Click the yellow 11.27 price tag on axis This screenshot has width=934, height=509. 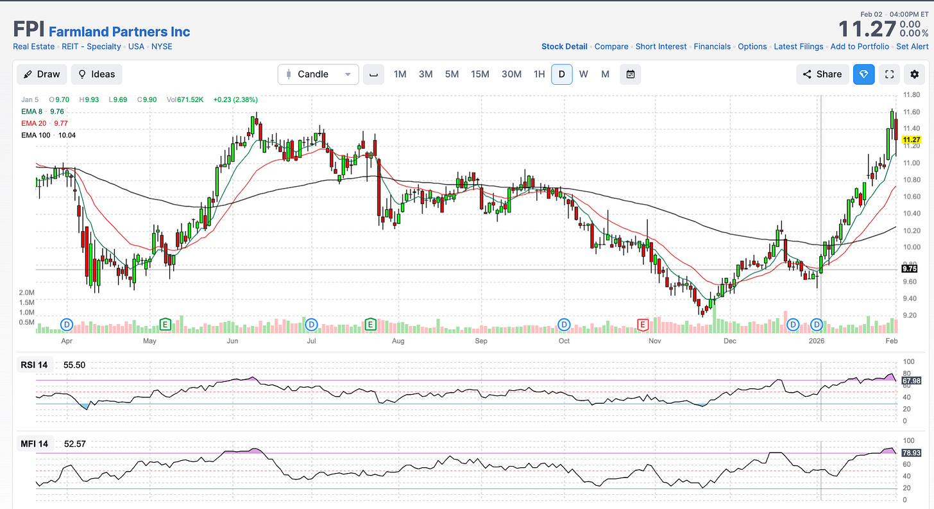911,139
